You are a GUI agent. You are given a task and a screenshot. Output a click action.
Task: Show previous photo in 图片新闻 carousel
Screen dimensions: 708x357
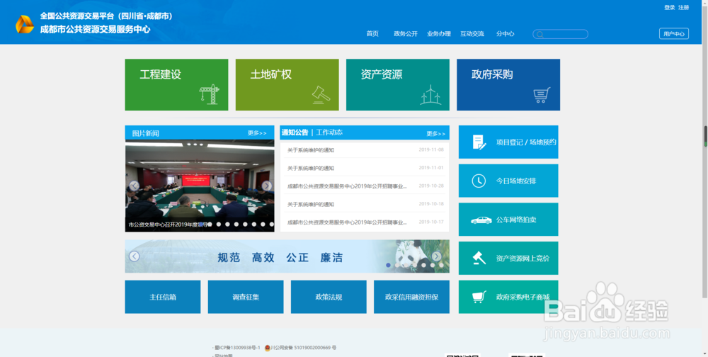134,186
